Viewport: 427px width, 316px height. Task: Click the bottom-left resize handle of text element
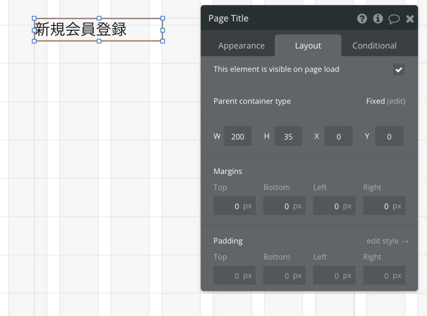tap(34, 41)
